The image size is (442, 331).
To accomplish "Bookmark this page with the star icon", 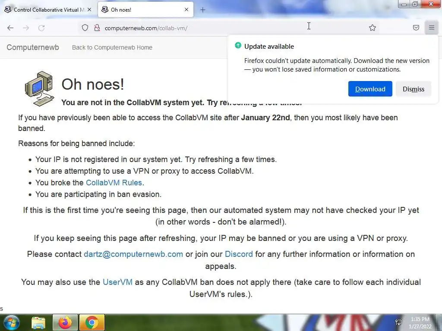I will tap(373, 28).
